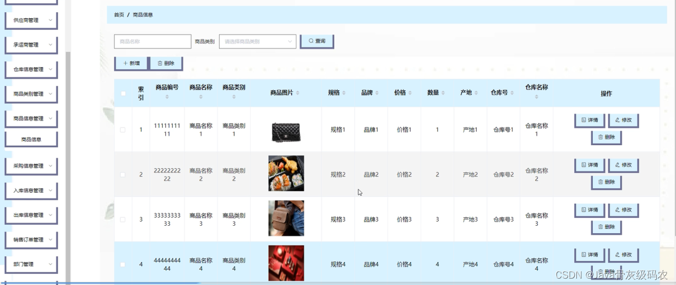This screenshot has height=285, width=676.
Task: Expand 出库信息管理 sidebar menu
Action: point(31,215)
